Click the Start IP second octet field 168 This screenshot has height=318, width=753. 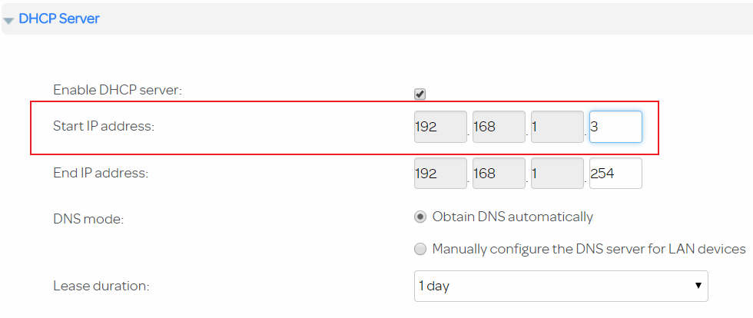click(499, 127)
